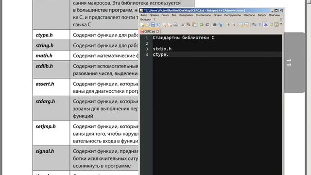The width and height of the screenshot is (311, 175).
Task: Open the user-defined language toolbar icon
Action: [271, 25]
